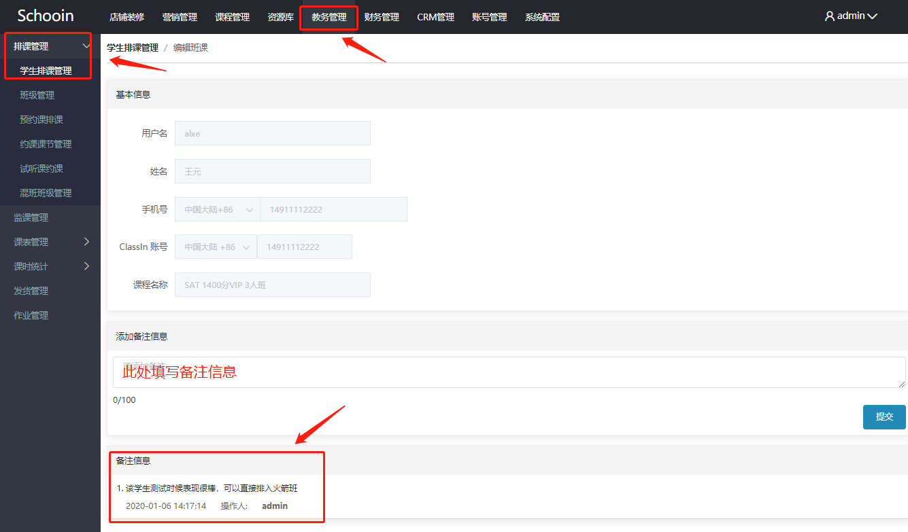Click the 课程名称 field
908x532 pixels.
(x=273, y=285)
